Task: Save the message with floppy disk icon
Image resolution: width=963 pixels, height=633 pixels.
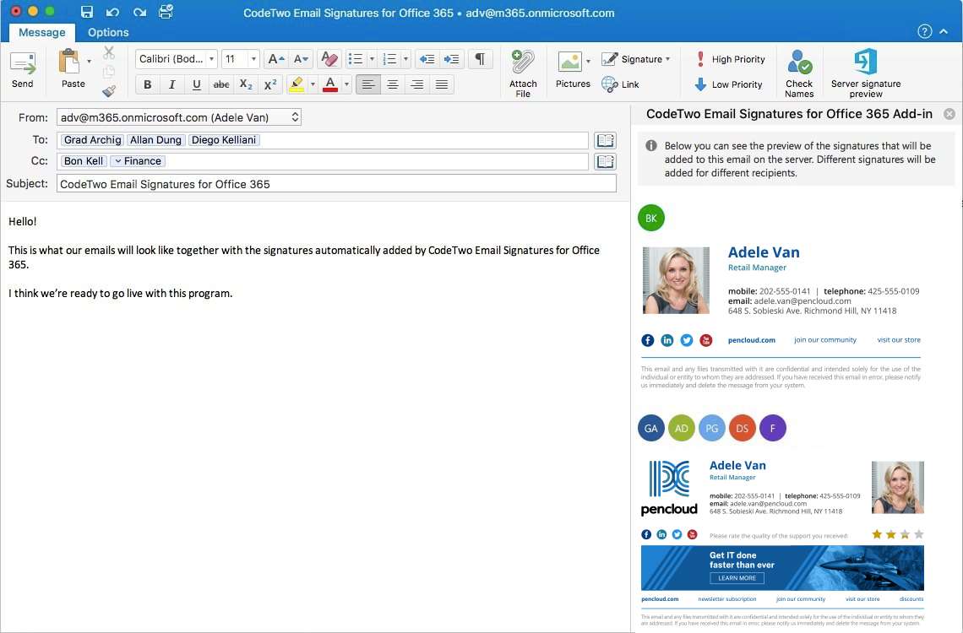Action: point(87,12)
